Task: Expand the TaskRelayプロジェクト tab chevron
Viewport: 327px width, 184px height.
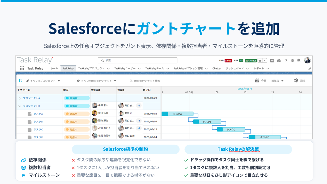Action: point(108,68)
